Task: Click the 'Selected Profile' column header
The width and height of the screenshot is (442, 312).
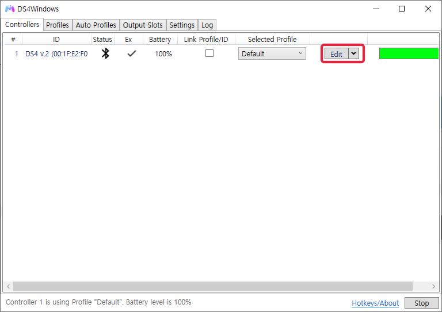Action: point(272,40)
